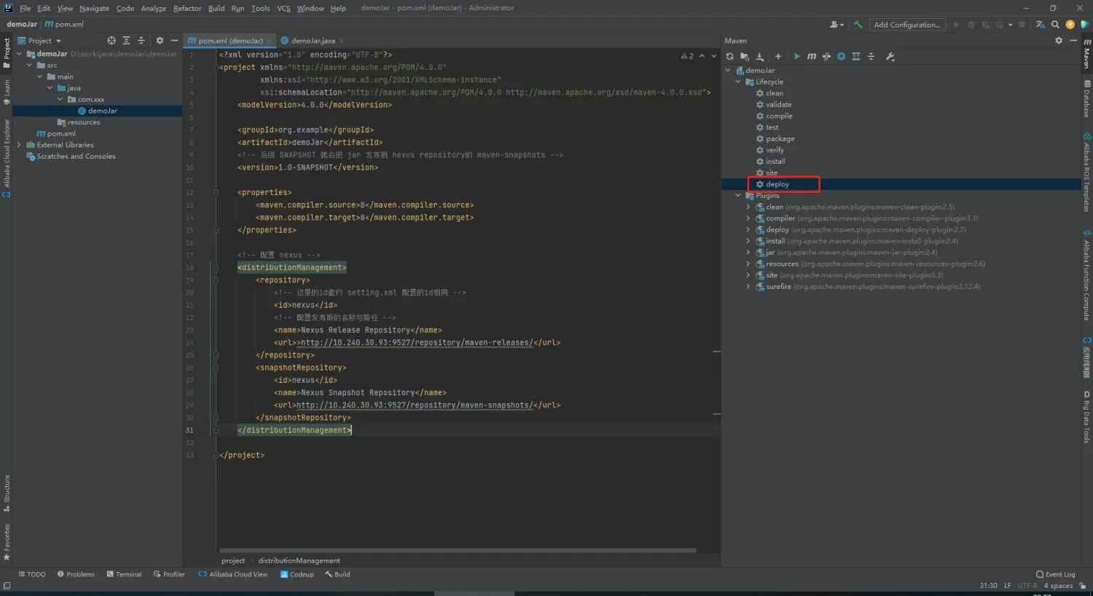Open Maven settings wrench icon

click(890, 57)
